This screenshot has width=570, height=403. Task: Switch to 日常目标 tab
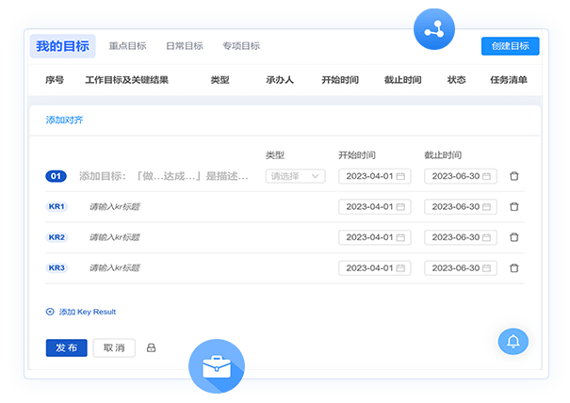pos(185,46)
